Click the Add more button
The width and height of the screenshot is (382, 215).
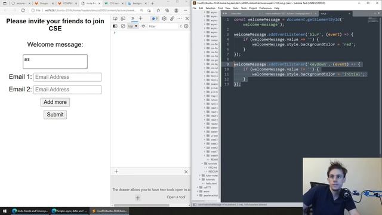pyautogui.click(x=55, y=102)
